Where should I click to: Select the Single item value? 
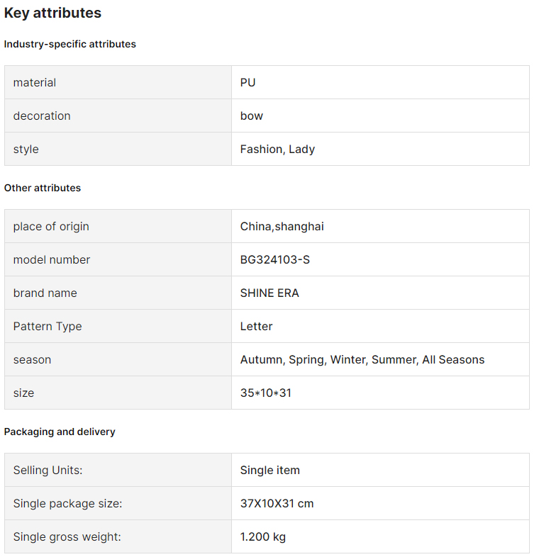270,471
